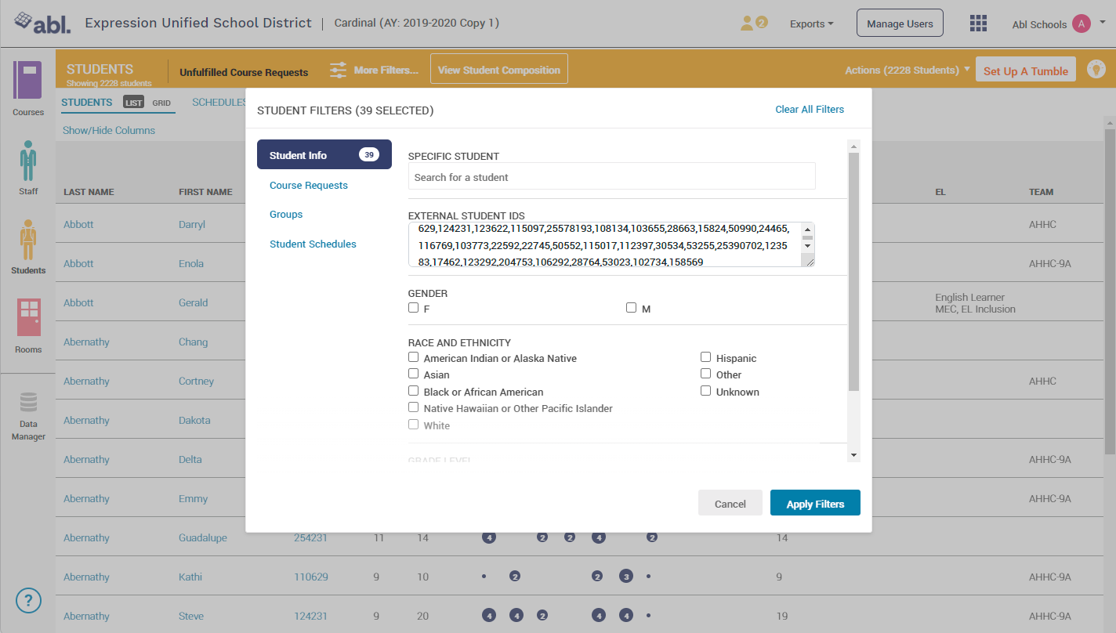Image resolution: width=1116 pixels, height=633 pixels.
Task: Click the Clear All Filters link
Action: pos(810,110)
